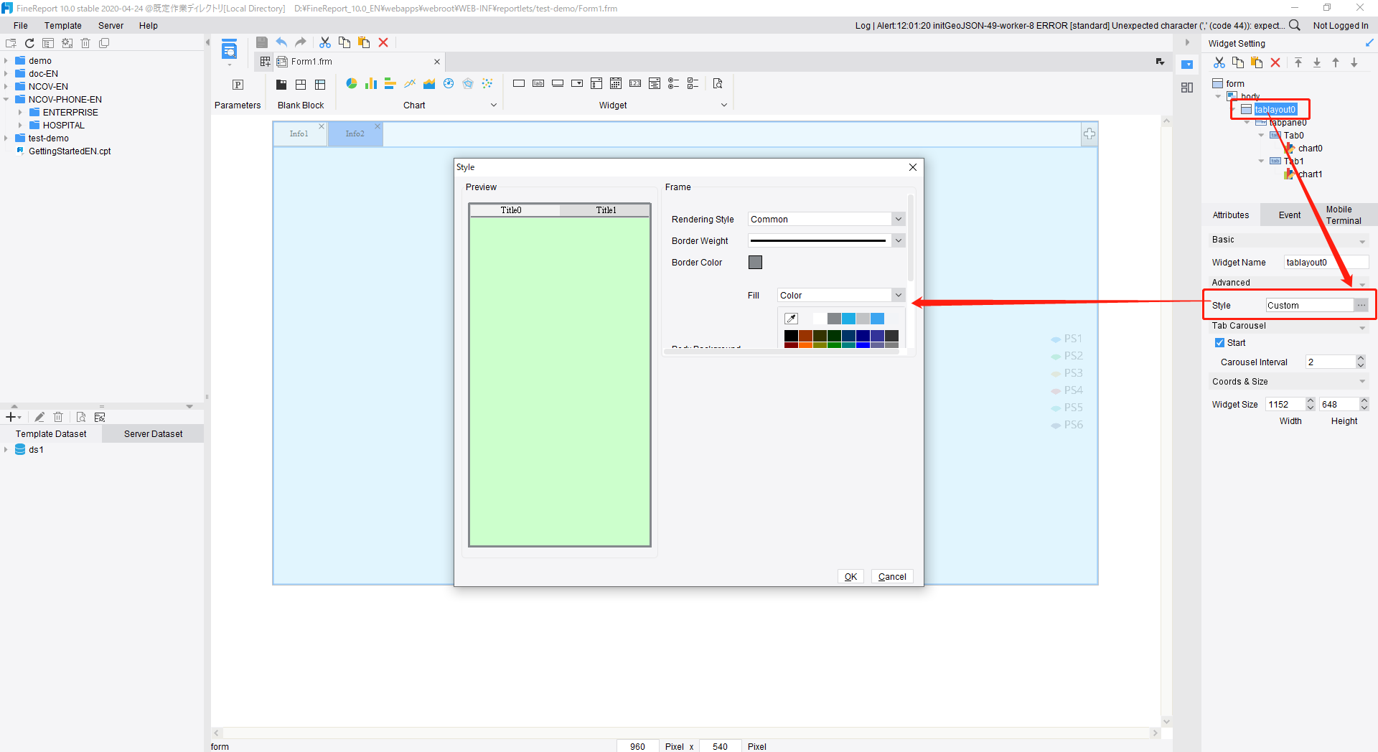Uncheck the Start checkbox under Tab Carousel

click(x=1220, y=342)
